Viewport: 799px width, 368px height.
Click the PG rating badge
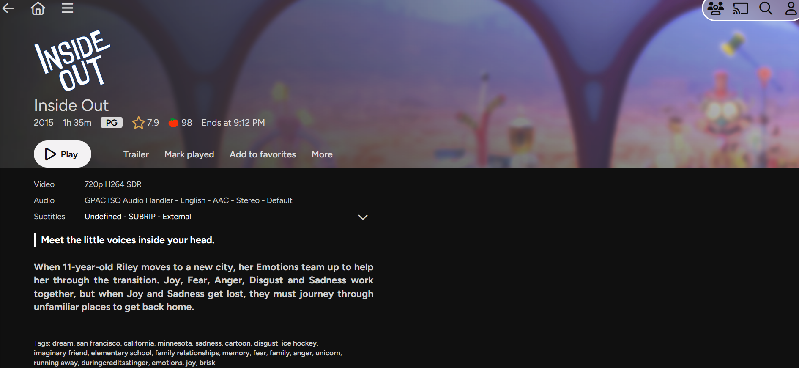(112, 123)
